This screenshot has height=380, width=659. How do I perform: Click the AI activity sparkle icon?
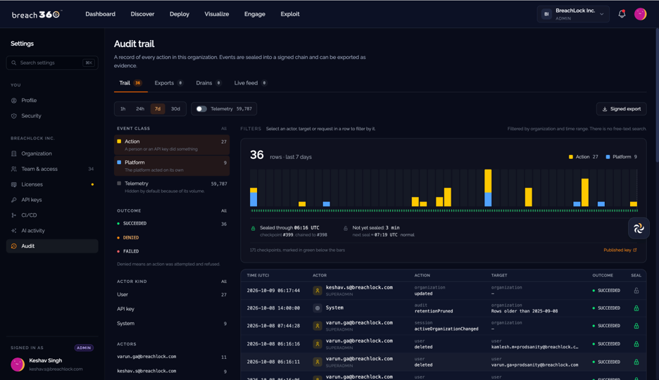[14, 231]
